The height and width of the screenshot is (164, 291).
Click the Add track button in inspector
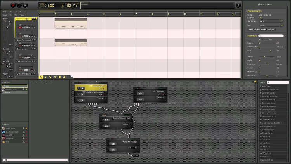262,29
